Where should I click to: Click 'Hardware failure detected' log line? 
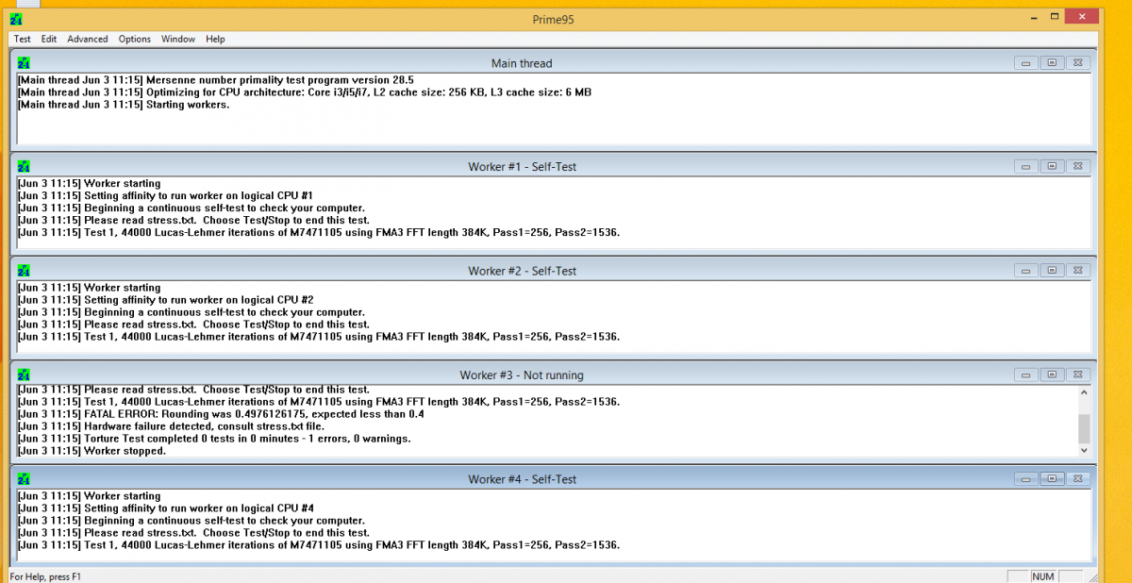[x=171, y=426]
